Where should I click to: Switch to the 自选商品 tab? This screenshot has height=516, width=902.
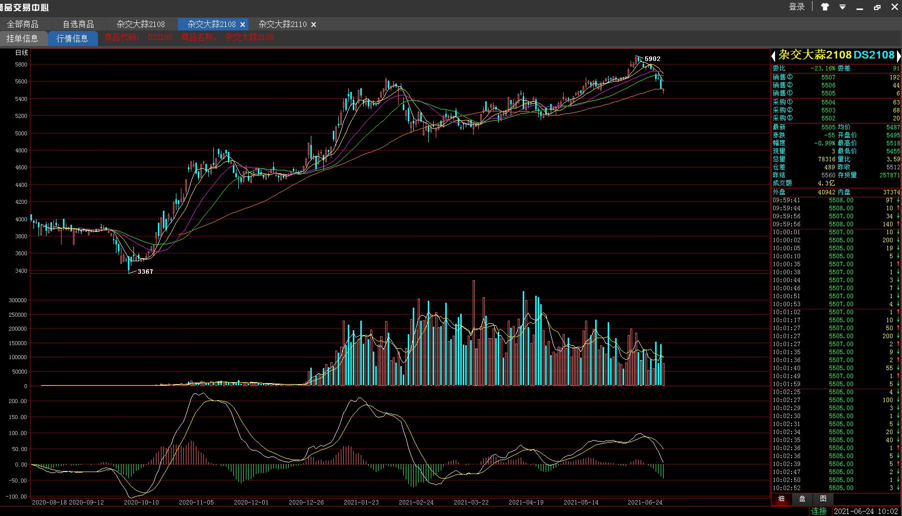pos(78,24)
